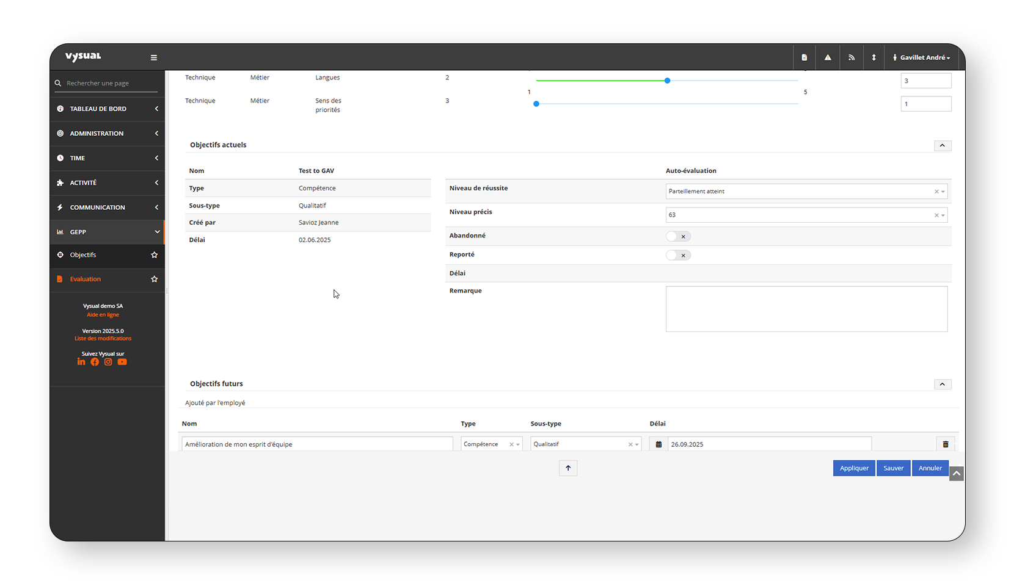Screen dimensions: 1014x586
Task: Click the Appliquer button
Action: coord(854,468)
